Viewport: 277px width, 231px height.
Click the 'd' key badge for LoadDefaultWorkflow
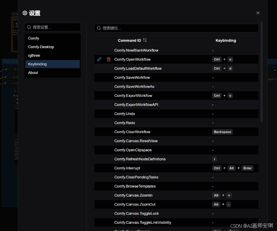[230, 69]
